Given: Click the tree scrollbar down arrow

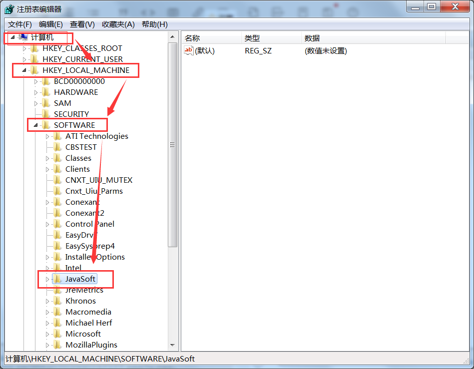Looking at the screenshot, I should tap(173, 345).
